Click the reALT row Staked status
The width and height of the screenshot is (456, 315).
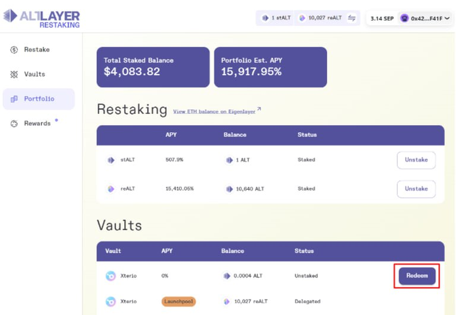pyautogui.click(x=306, y=189)
